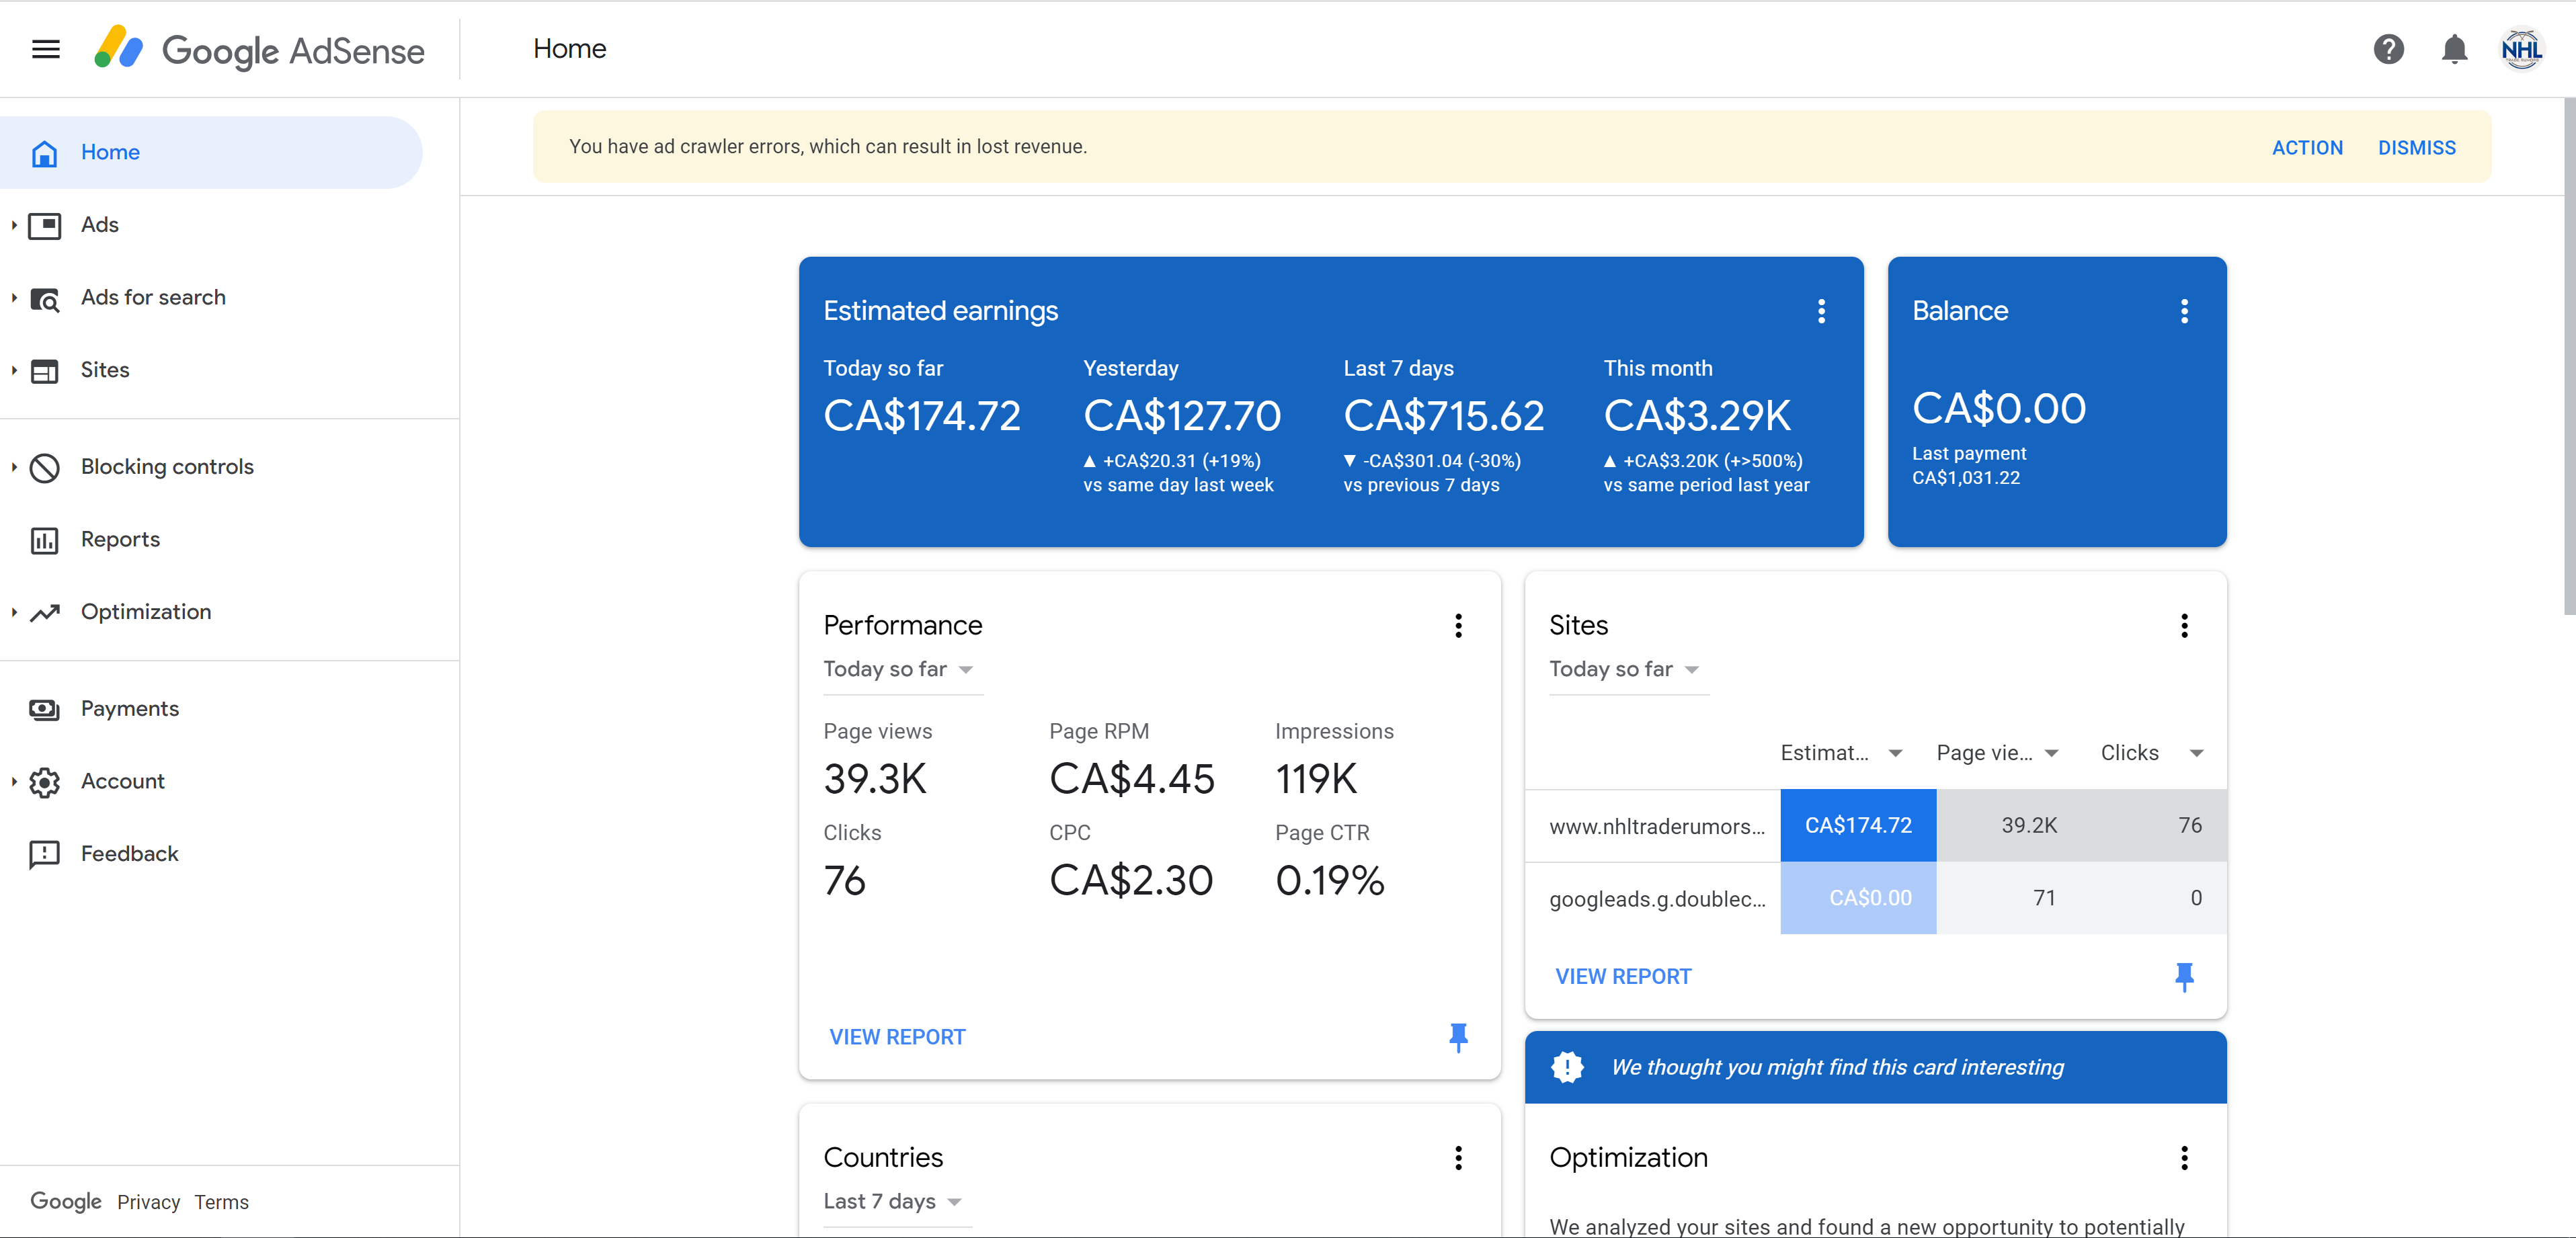Screen dimensions: 2576x1238
Task: Open the Last 7 days dropdown under Countries
Action: pyautogui.click(x=893, y=1201)
